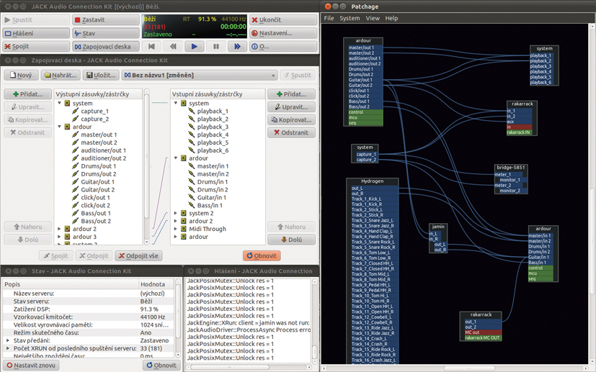Click Nastavit znovu reset button
The height and width of the screenshot is (372, 596).
[31, 366]
